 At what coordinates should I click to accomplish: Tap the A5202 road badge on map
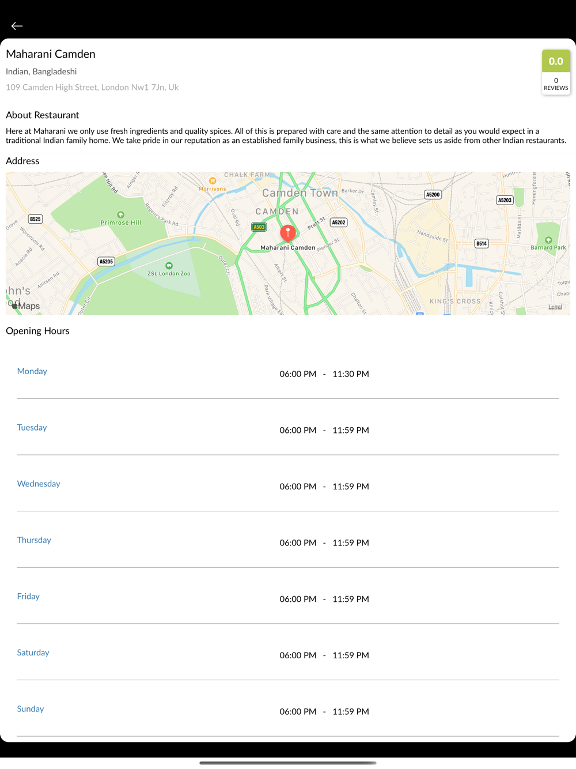click(x=339, y=223)
